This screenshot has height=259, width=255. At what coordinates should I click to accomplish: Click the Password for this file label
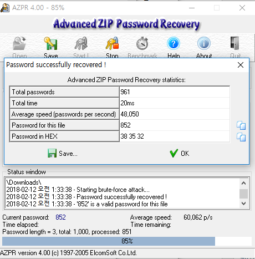[x=64, y=125]
